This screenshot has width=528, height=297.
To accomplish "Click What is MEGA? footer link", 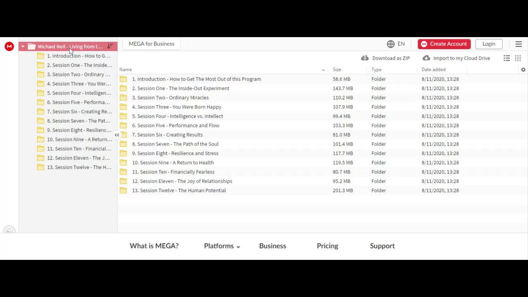I will tap(154, 246).
